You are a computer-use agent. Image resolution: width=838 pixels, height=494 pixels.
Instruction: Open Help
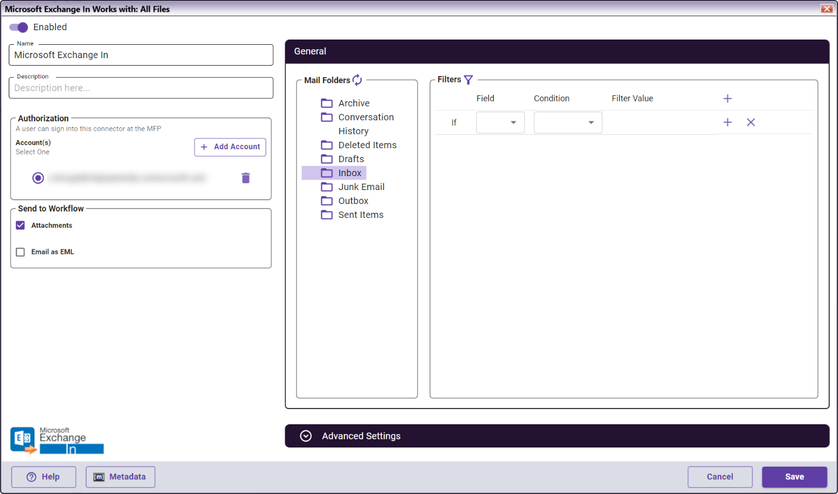click(x=44, y=477)
